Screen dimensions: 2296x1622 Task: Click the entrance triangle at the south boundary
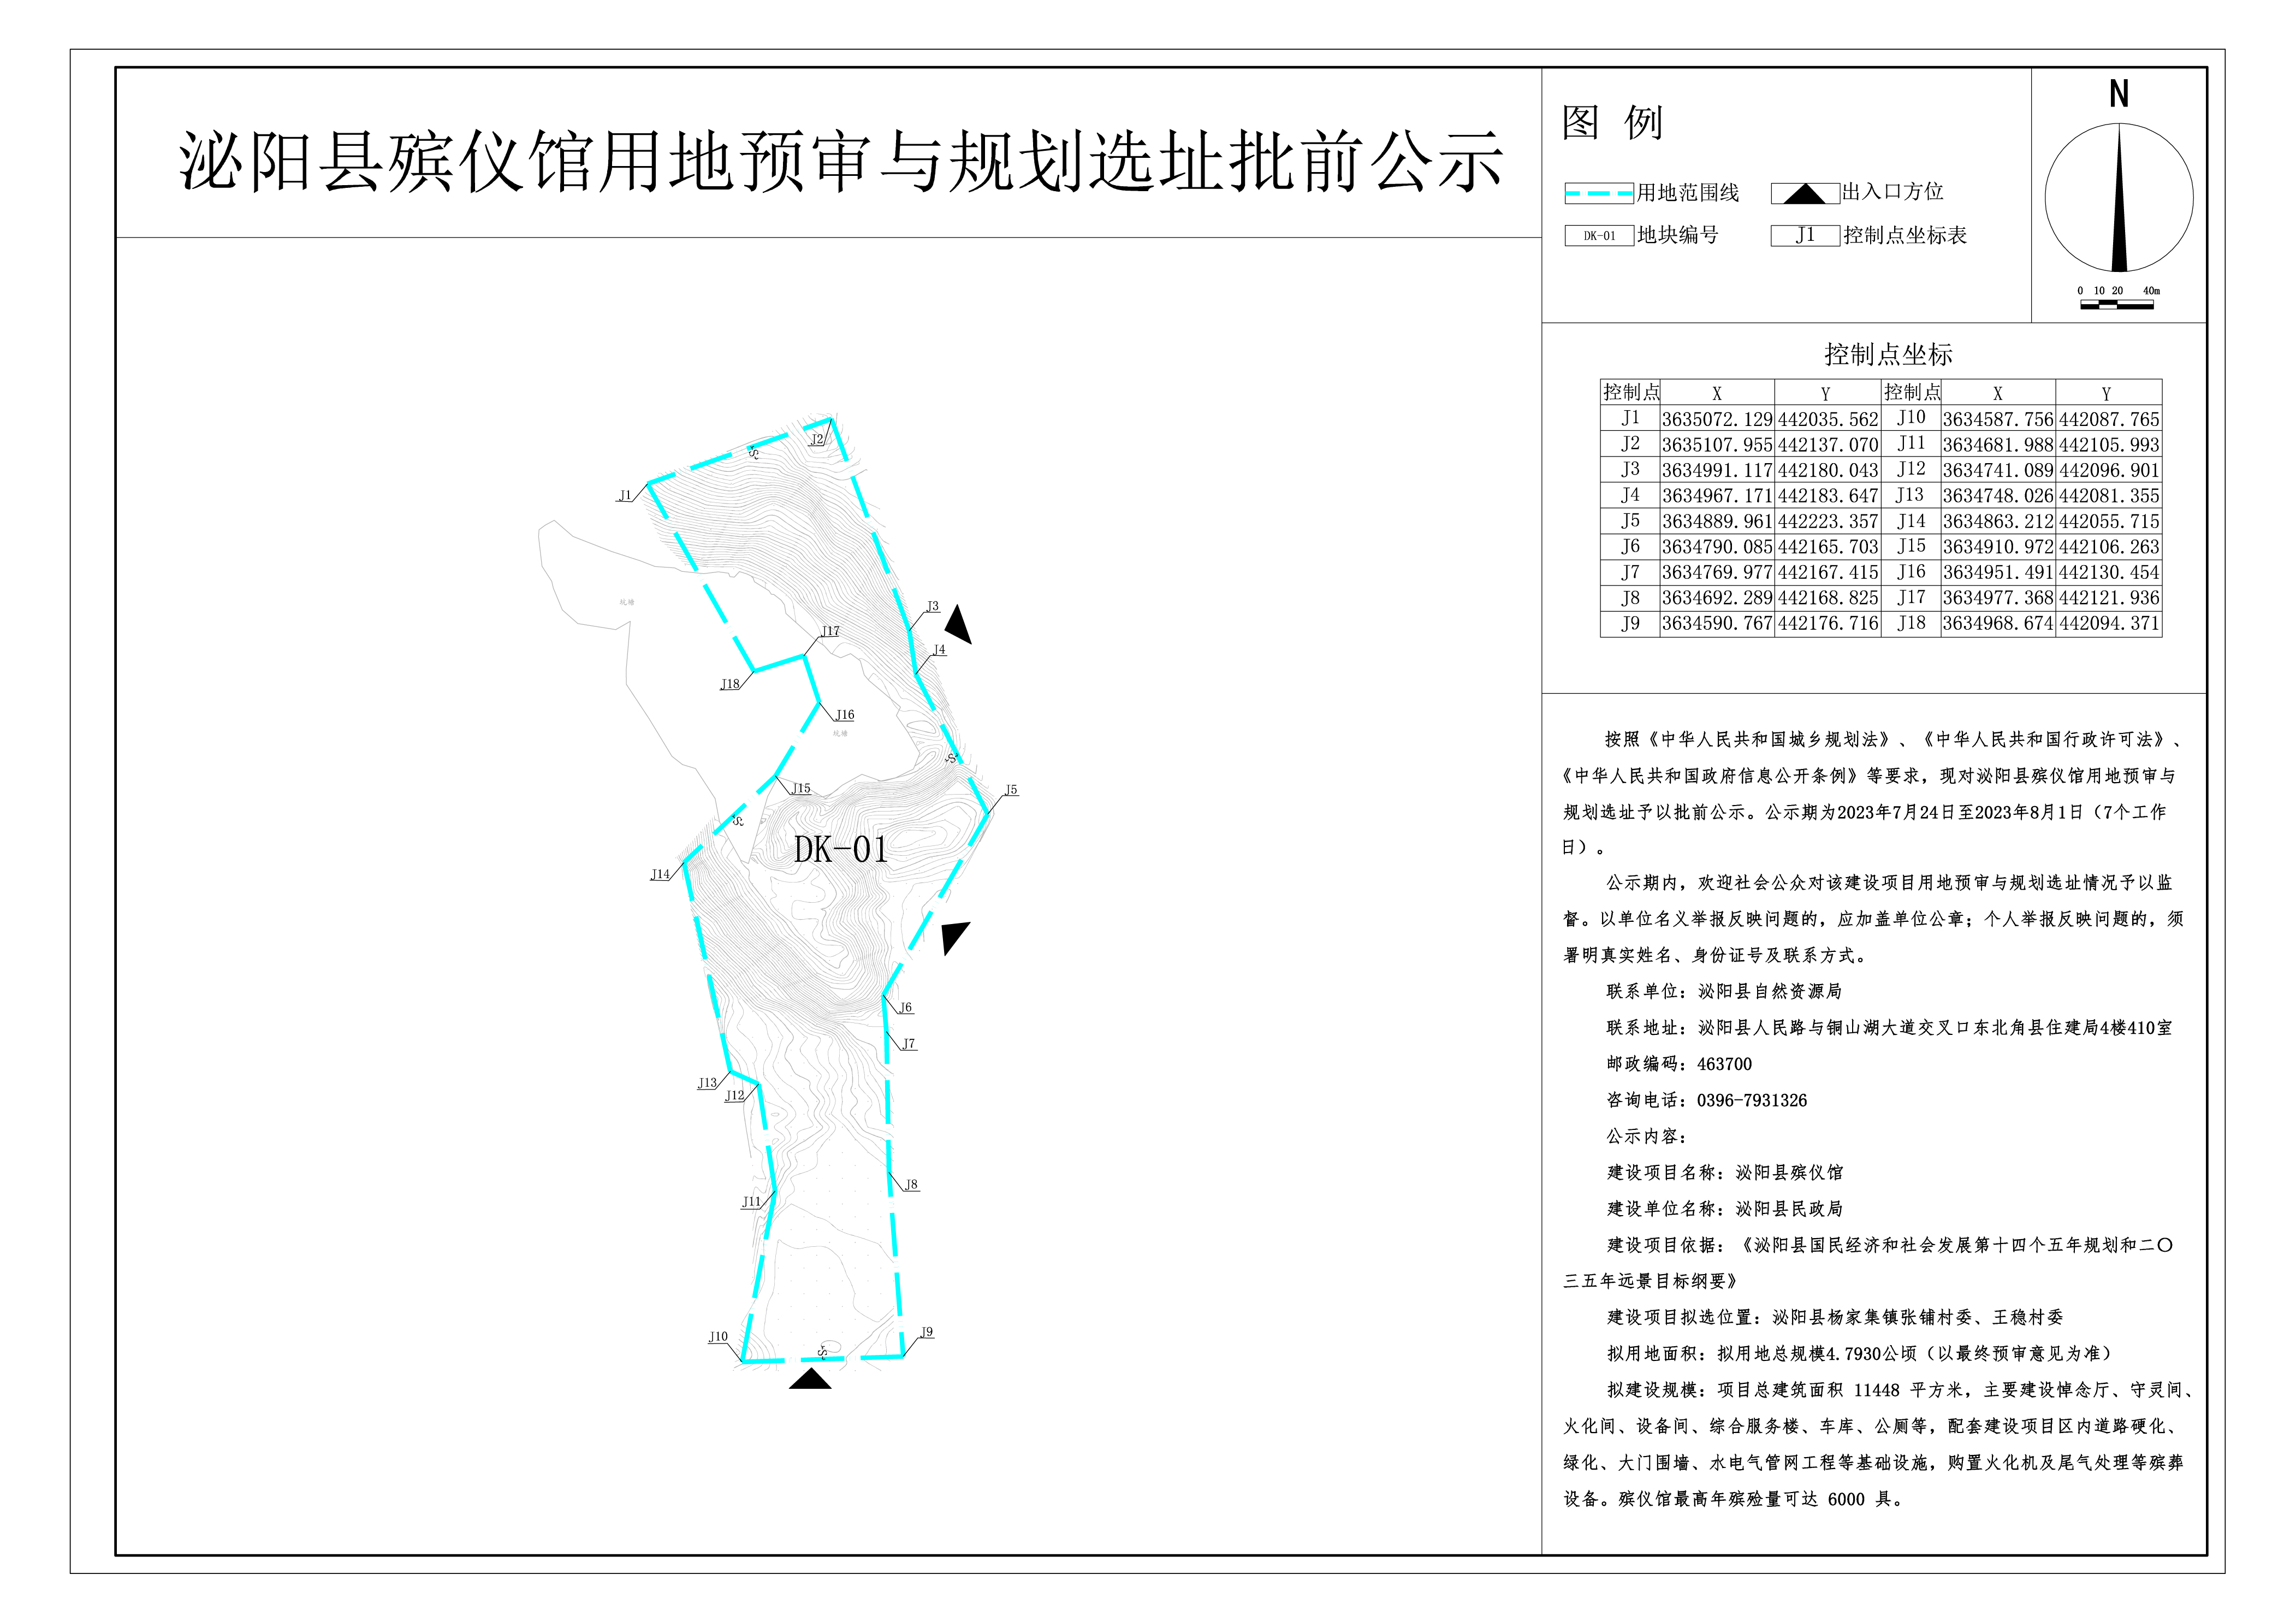pyautogui.click(x=810, y=1379)
